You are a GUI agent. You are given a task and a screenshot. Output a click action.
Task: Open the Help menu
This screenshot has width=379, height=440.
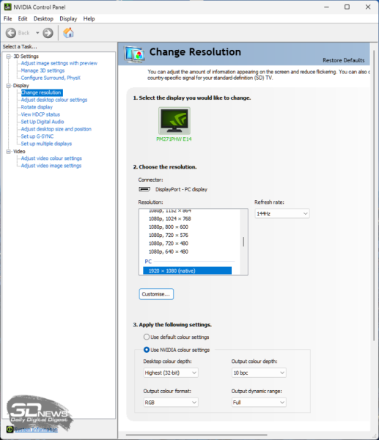(89, 19)
